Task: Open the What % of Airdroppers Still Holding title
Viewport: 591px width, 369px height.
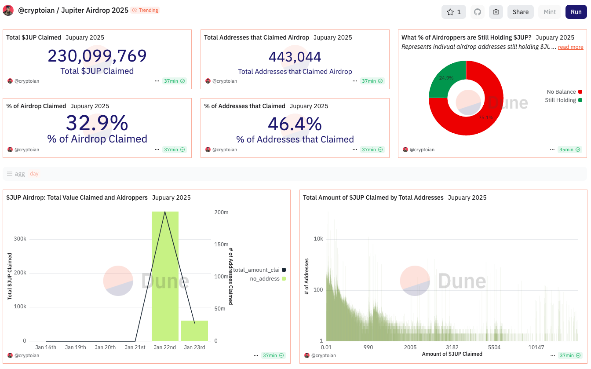Action: 467,37
